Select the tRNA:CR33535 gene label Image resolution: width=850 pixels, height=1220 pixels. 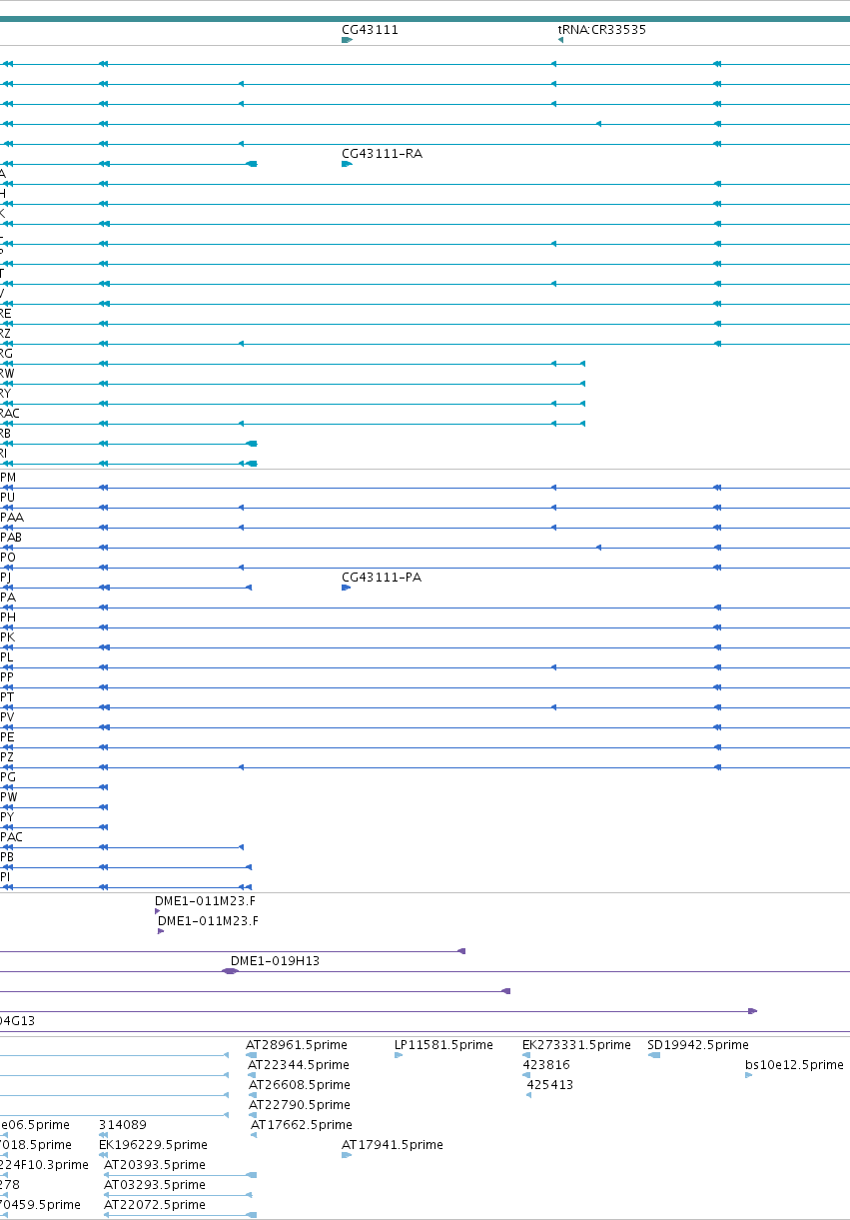tap(601, 30)
